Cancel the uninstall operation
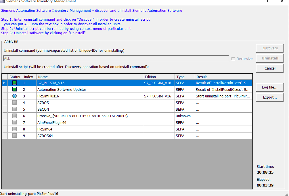 tap(270, 68)
